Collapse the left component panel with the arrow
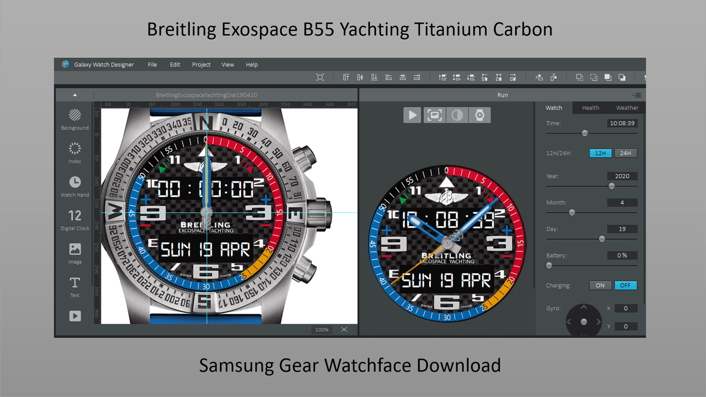Image resolution: width=706 pixels, height=397 pixels. (74, 94)
